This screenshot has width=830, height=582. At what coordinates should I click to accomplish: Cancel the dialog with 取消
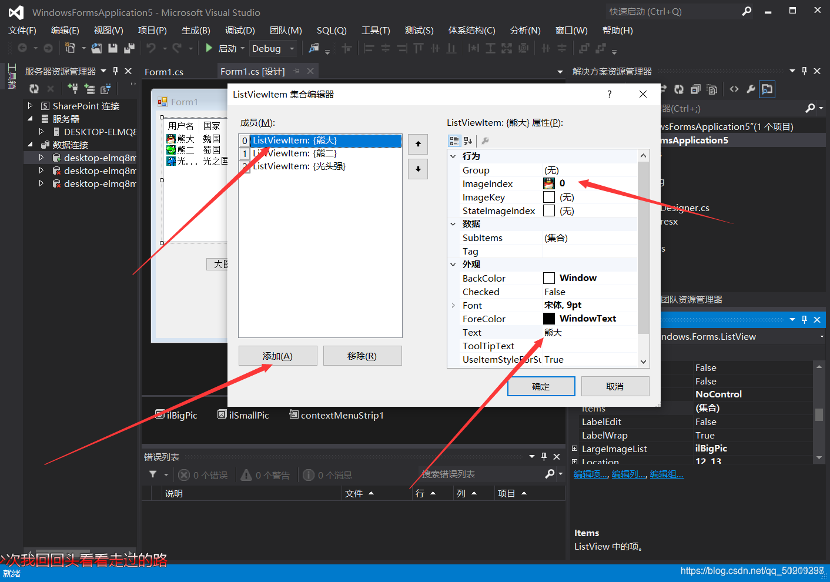[x=615, y=386]
